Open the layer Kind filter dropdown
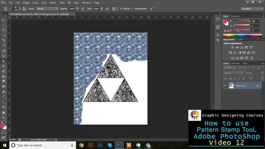265x149 pixels. tap(229, 68)
